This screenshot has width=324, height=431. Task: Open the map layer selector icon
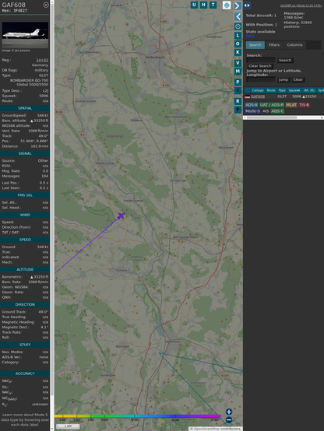(227, 5)
